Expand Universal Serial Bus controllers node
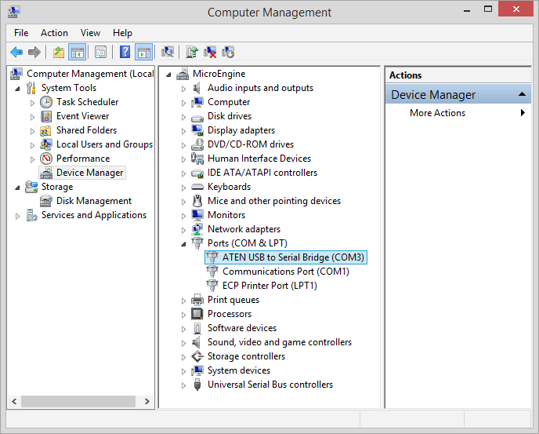Image resolution: width=539 pixels, height=434 pixels. pos(184,385)
